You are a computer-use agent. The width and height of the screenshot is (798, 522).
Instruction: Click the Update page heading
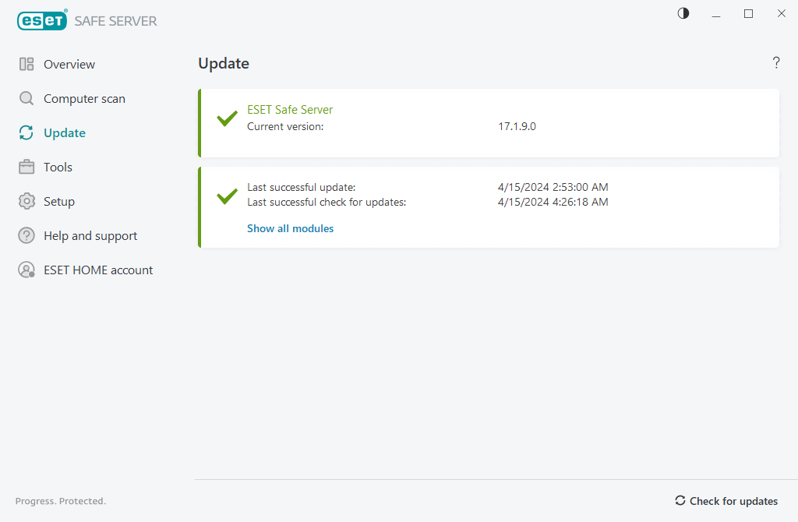(x=224, y=64)
